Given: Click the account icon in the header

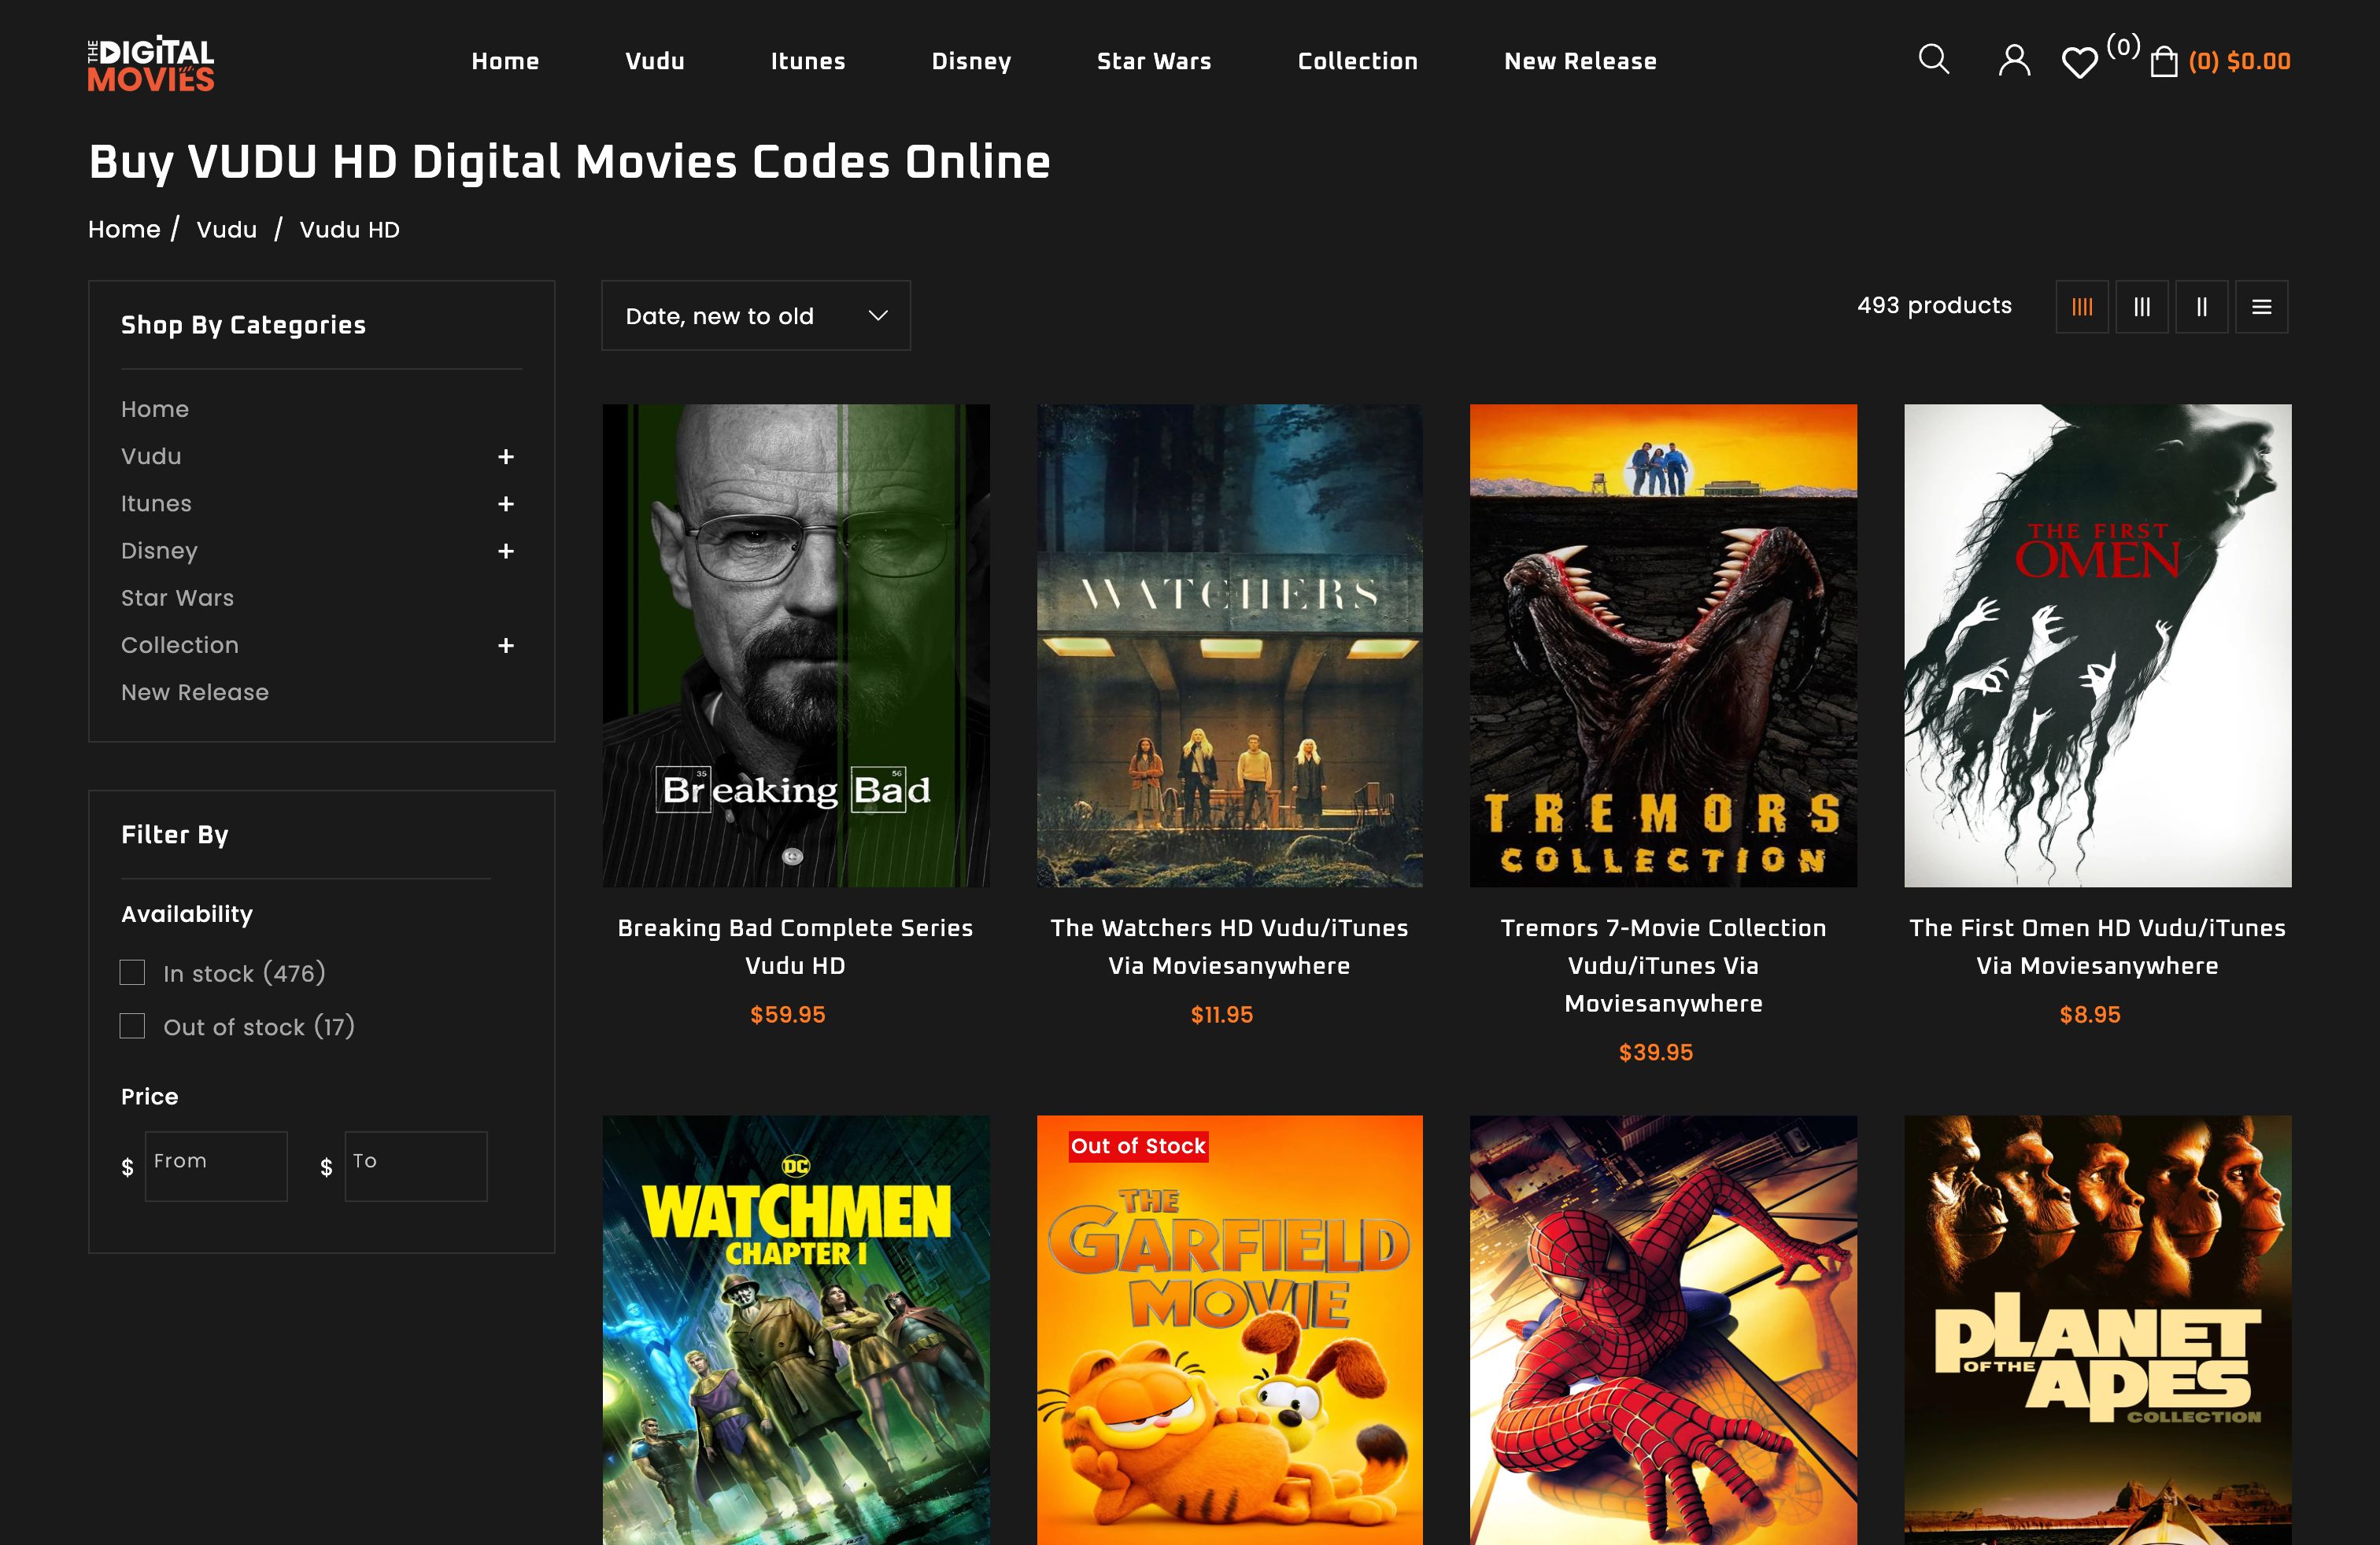Looking at the screenshot, I should 2013,61.
